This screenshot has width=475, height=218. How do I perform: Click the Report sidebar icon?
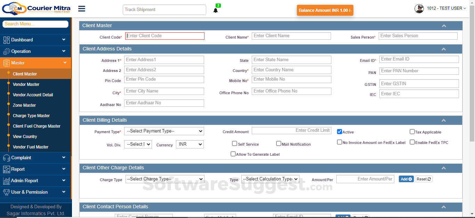point(7,169)
